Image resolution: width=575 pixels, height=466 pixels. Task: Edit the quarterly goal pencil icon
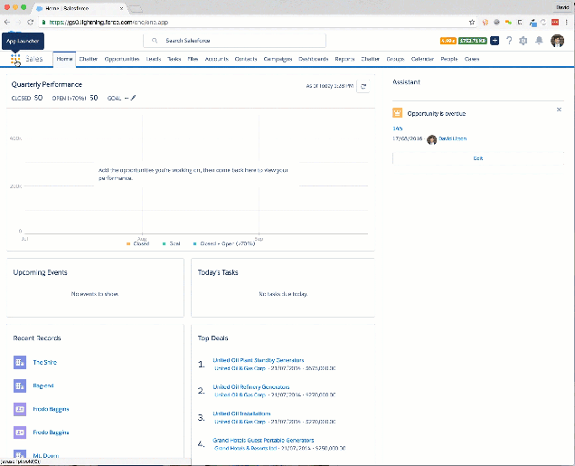[x=134, y=98]
